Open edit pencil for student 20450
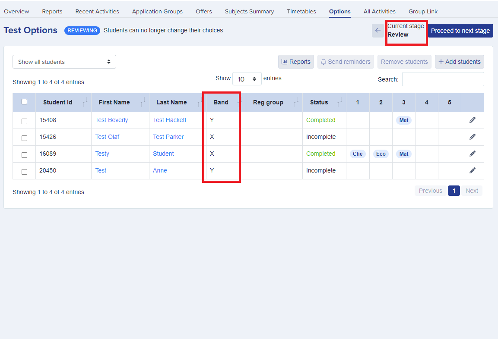Viewport: 498px width, 339px height. 472,170
